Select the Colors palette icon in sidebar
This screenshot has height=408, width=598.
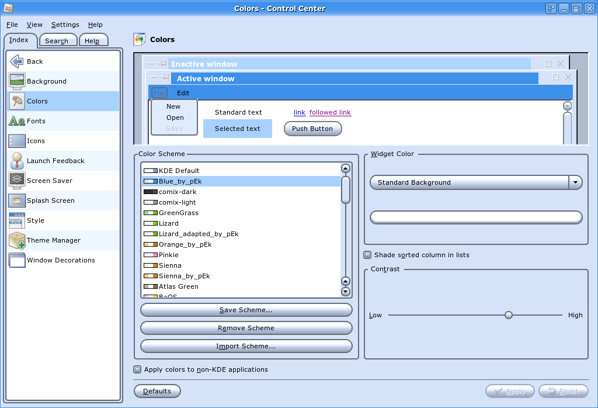[x=17, y=101]
